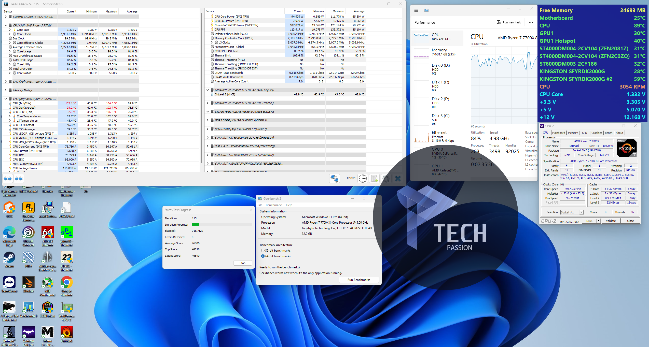Open the three-dots more options in Task Manager
Screen dimensions: 649x347
tap(531, 22)
